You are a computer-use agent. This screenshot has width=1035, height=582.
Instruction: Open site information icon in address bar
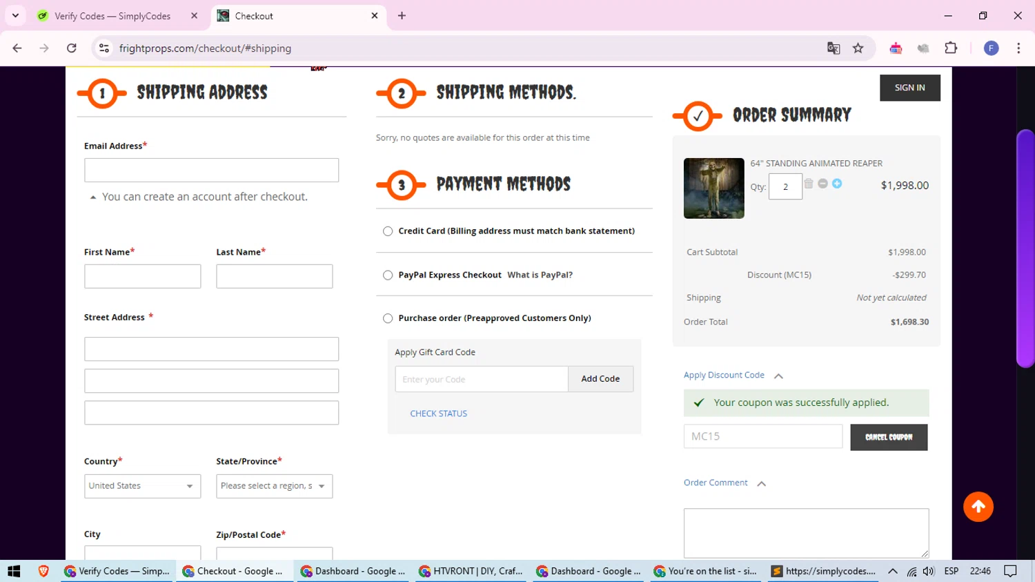[104, 48]
